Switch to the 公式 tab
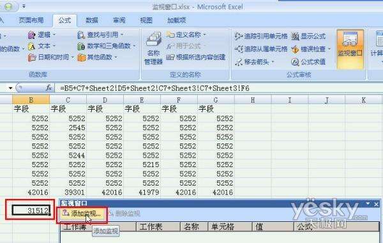The height and width of the screenshot is (243, 383). pyautogui.click(x=64, y=20)
